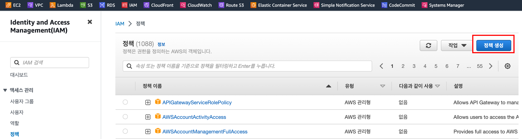Collapse the 액세스 관리 sidebar section
Image resolution: width=522 pixels, height=139 pixels.
coord(5,90)
